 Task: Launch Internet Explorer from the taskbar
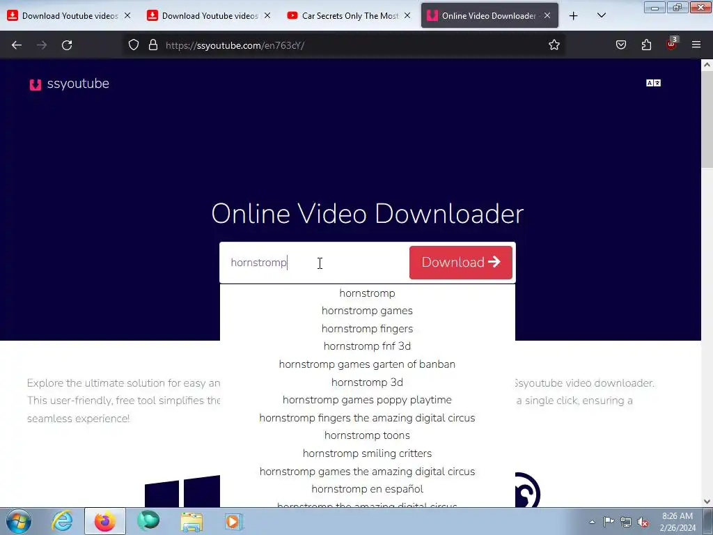pos(62,521)
